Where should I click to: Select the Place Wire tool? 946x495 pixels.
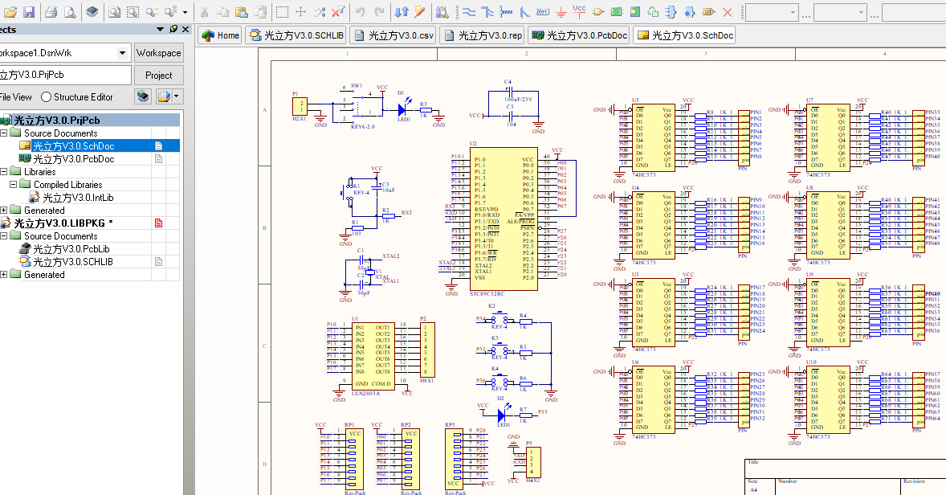pos(468,11)
